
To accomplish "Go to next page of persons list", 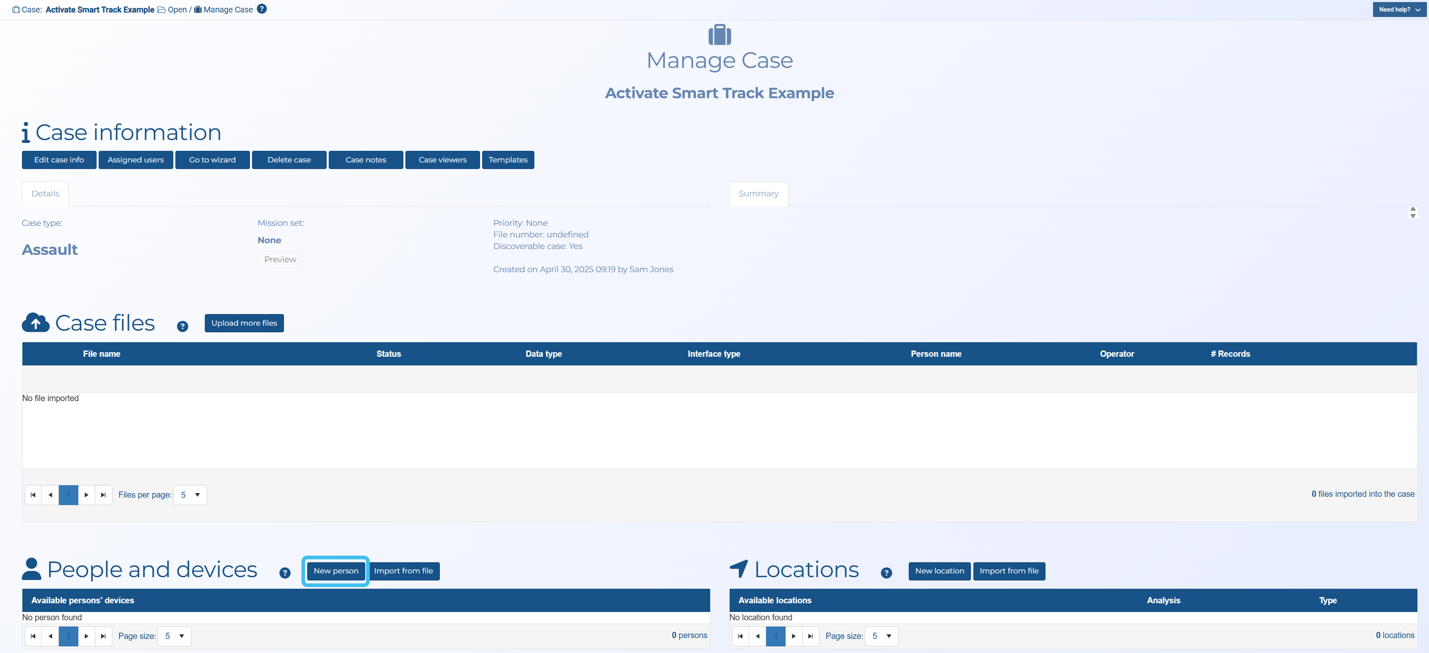I will pos(87,635).
